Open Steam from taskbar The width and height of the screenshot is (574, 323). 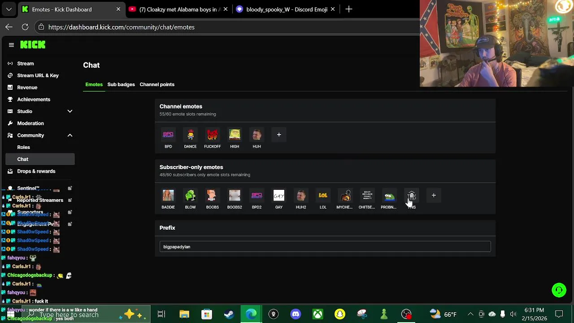click(229, 314)
